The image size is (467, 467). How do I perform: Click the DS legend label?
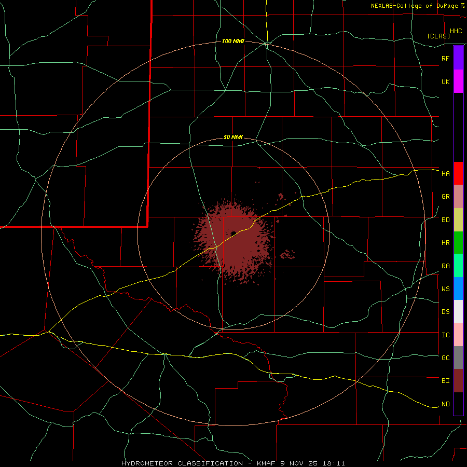pos(445,311)
